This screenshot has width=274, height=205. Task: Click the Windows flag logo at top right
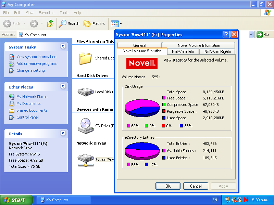[267, 13]
